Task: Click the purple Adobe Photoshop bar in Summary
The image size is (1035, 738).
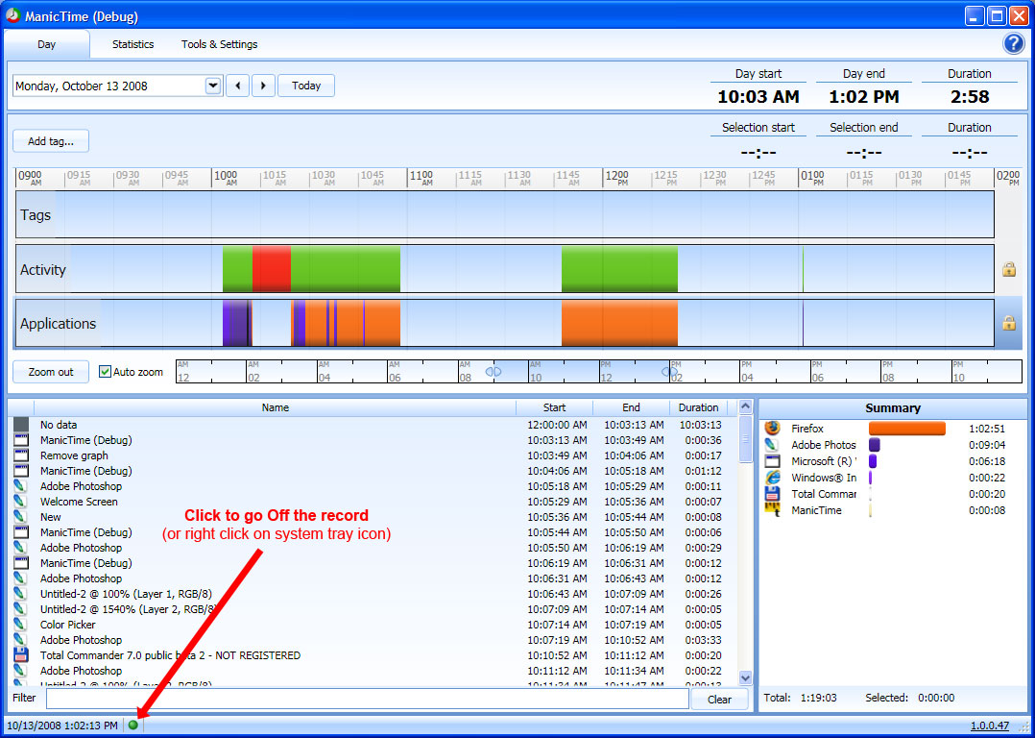Action: click(x=874, y=445)
